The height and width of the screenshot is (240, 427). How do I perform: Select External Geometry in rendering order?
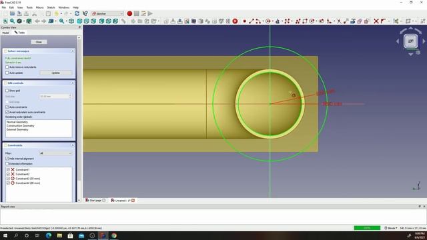[17, 129]
